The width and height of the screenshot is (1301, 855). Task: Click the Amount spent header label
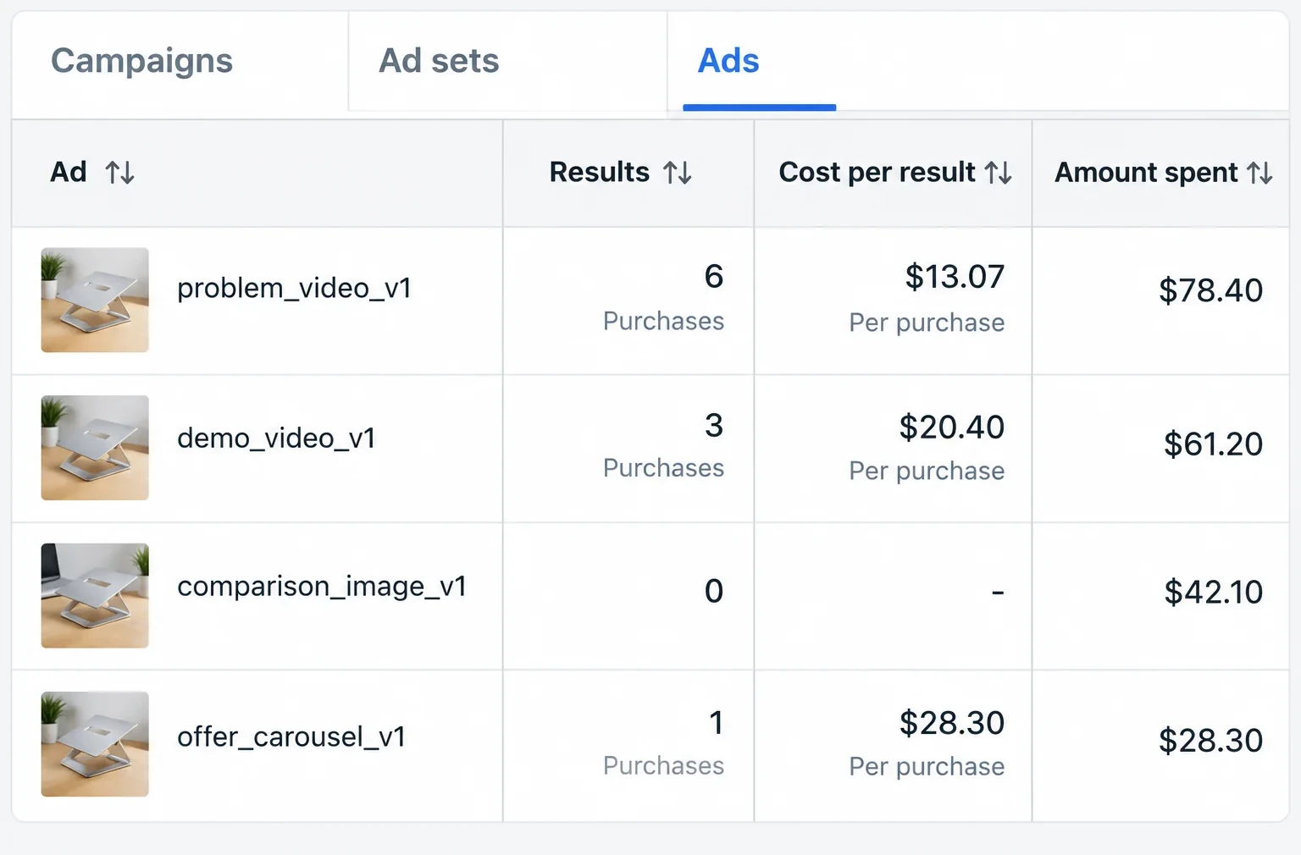coord(1146,173)
